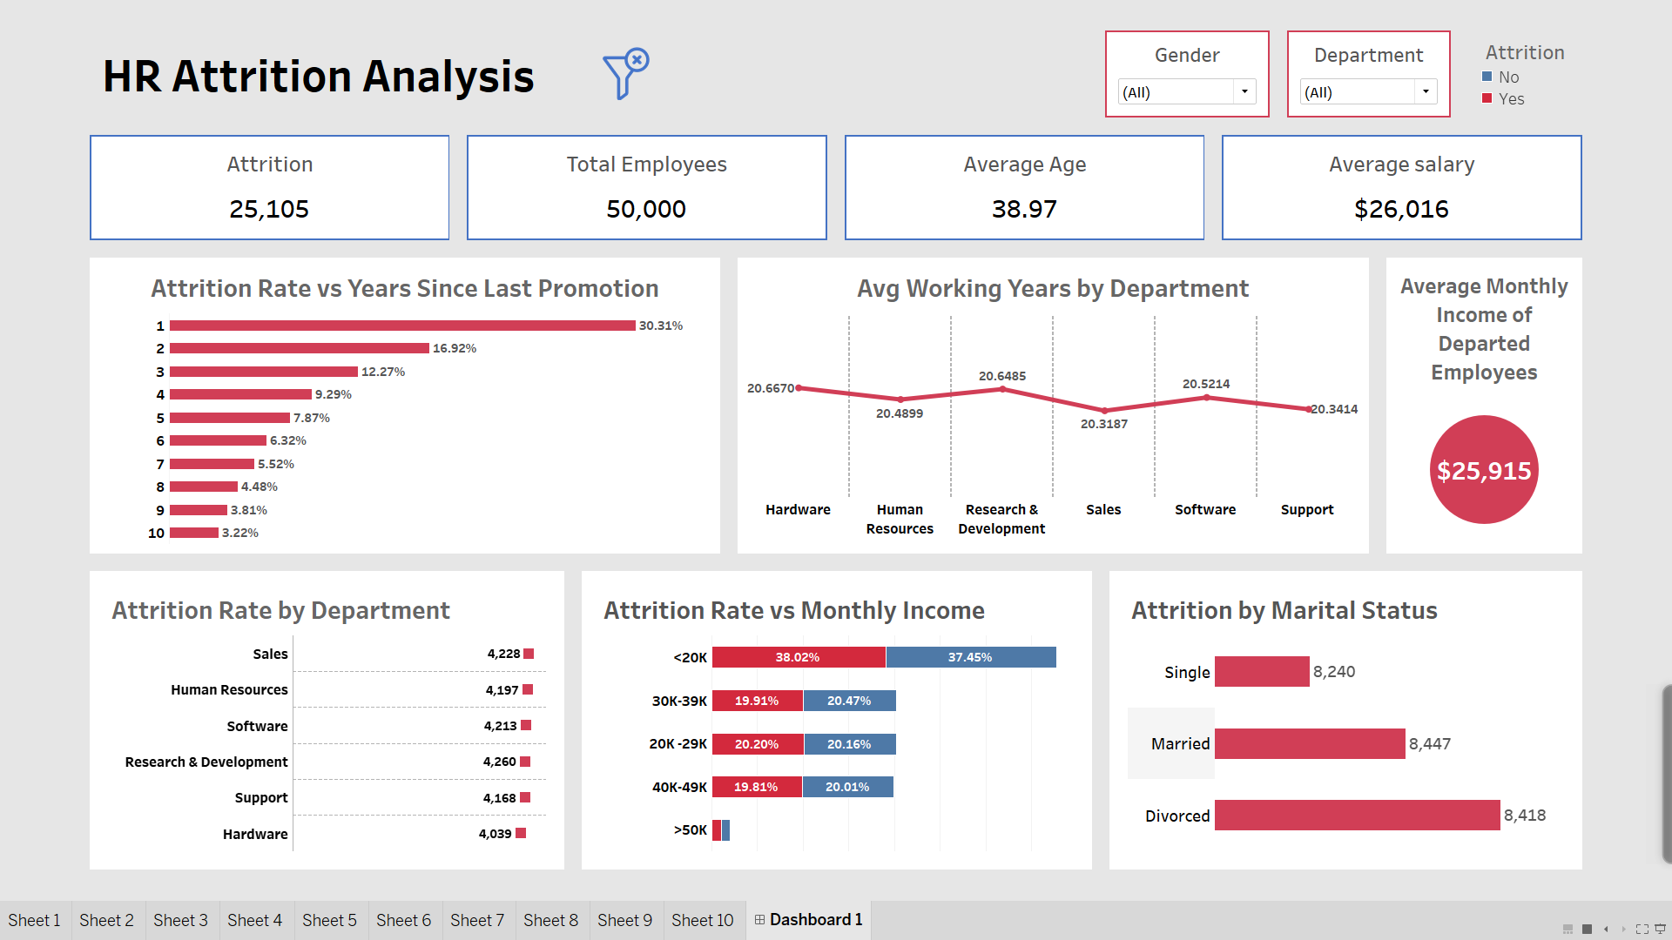
Task: Toggle fullscreen with the brackets icon
Action: [1642, 929]
